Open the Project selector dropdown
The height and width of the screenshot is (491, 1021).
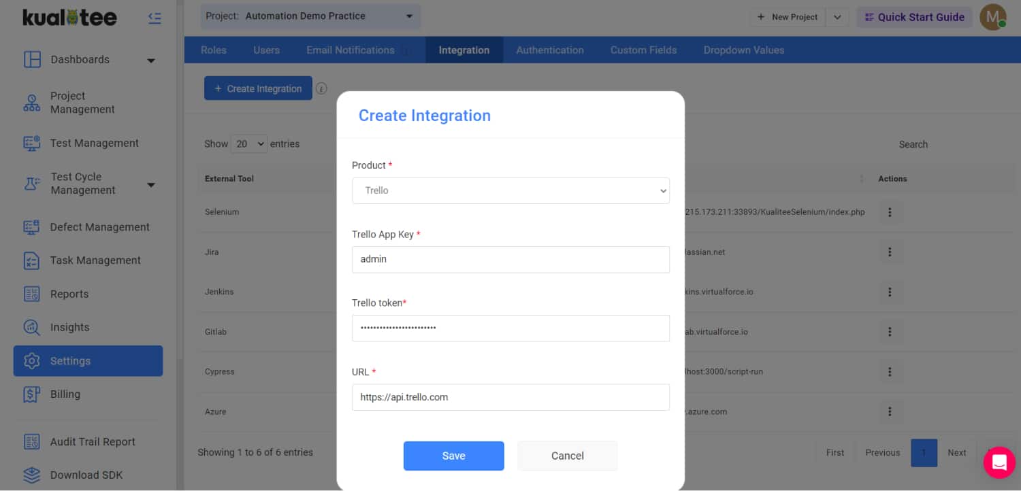pos(310,16)
